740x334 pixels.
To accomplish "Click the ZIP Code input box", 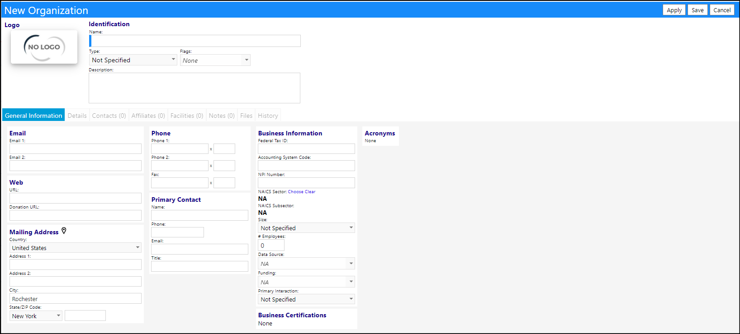I will tap(85, 315).
